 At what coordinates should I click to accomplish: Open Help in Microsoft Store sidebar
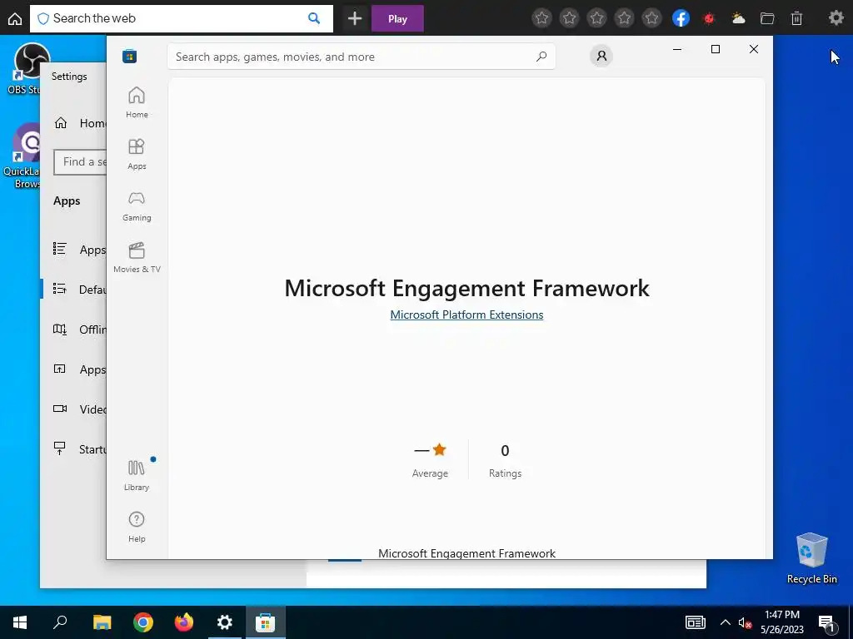click(137, 527)
